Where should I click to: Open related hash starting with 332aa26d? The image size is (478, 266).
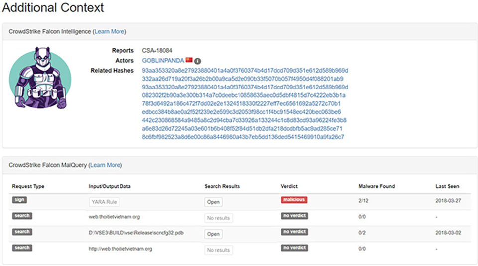pos(242,79)
